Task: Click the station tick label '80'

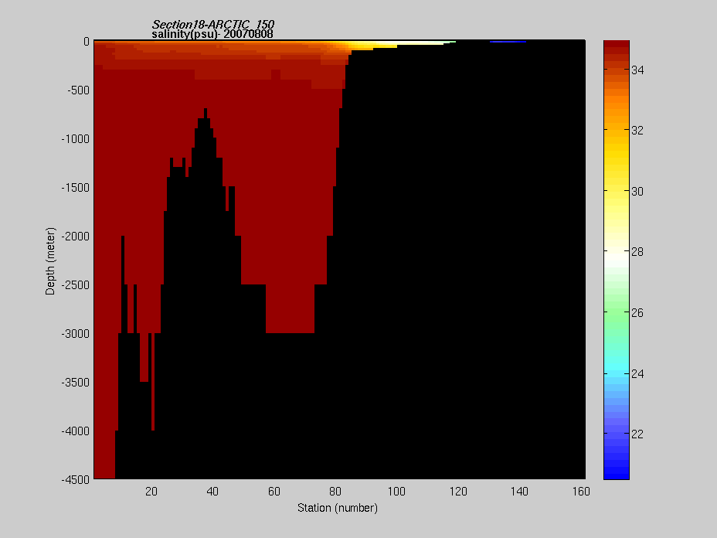Action: tap(335, 492)
